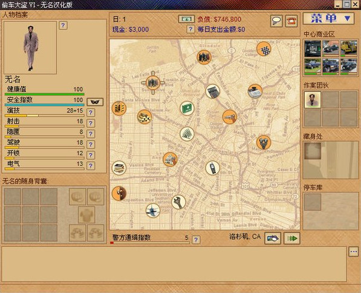Select the crew member portrait in 作案团伙
361x293 pixels.
[313, 100]
